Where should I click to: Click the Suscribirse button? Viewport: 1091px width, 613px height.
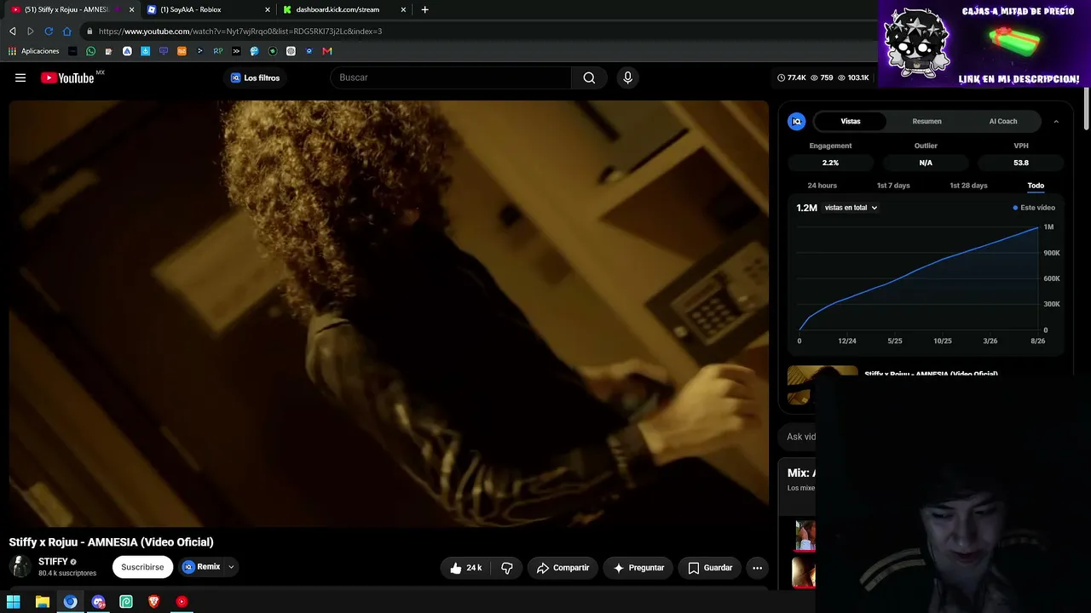pos(142,567)
